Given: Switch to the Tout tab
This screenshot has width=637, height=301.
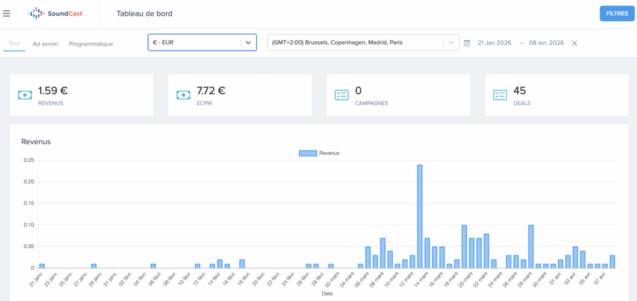Looking at the screenshot, I should [x=14, y=44].
